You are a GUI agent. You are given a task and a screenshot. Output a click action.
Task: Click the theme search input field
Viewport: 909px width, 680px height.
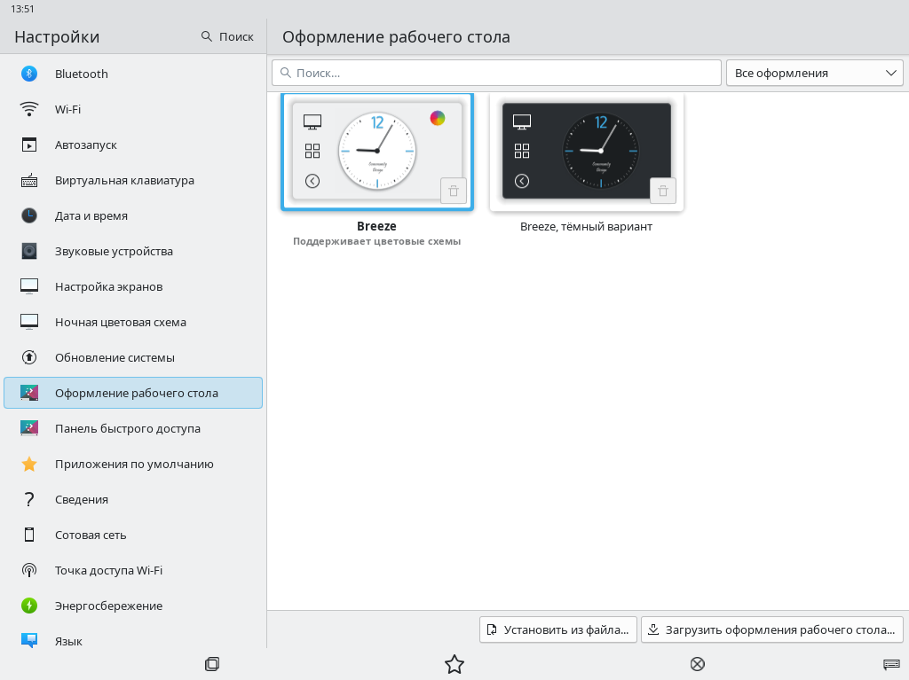click(497, 73)
